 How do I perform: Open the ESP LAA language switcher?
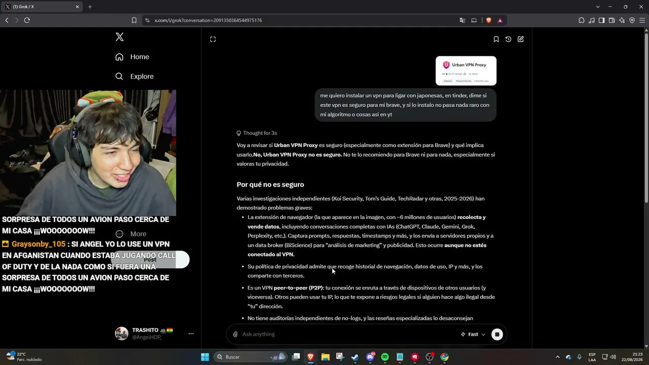[x=592, y=357]
